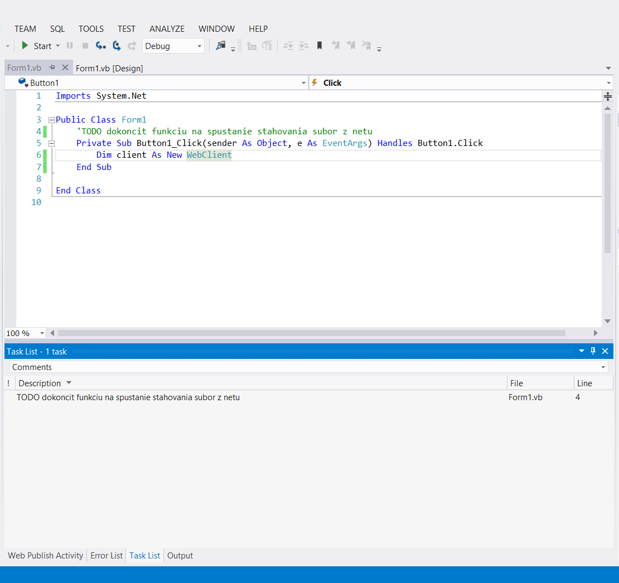Click the Break All pause icon
619x583 pixels.
[x=69, y=46]
